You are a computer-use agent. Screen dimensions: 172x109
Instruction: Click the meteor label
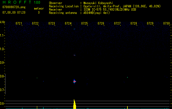pos(39,8)
